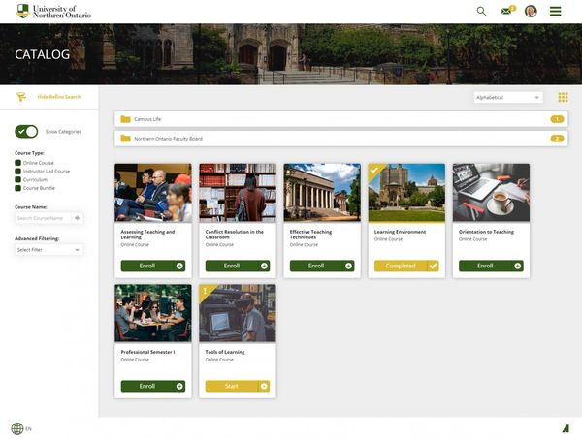
Task: Enroll in Orientation to Teaching
Action: [491, 266]
